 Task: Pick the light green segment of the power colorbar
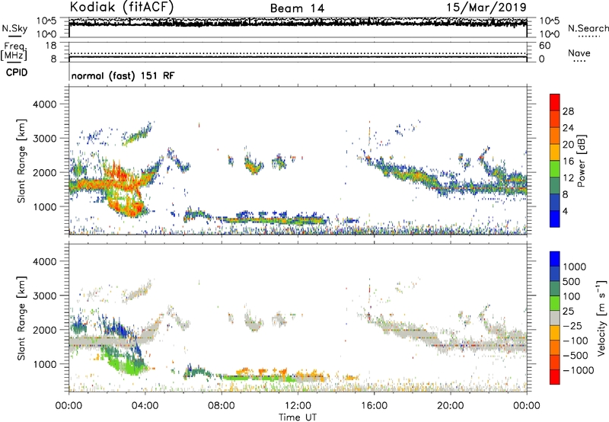click(x=555, y=168)
